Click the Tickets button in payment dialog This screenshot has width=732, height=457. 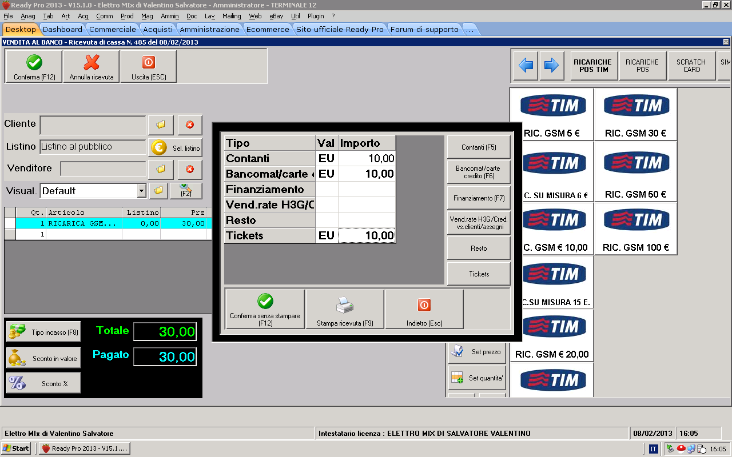click(479, 274)
